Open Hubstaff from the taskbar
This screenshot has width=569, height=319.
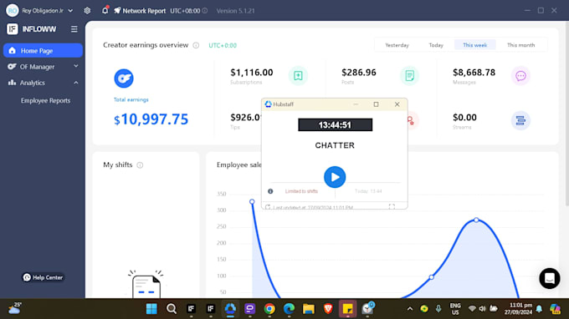230,309
